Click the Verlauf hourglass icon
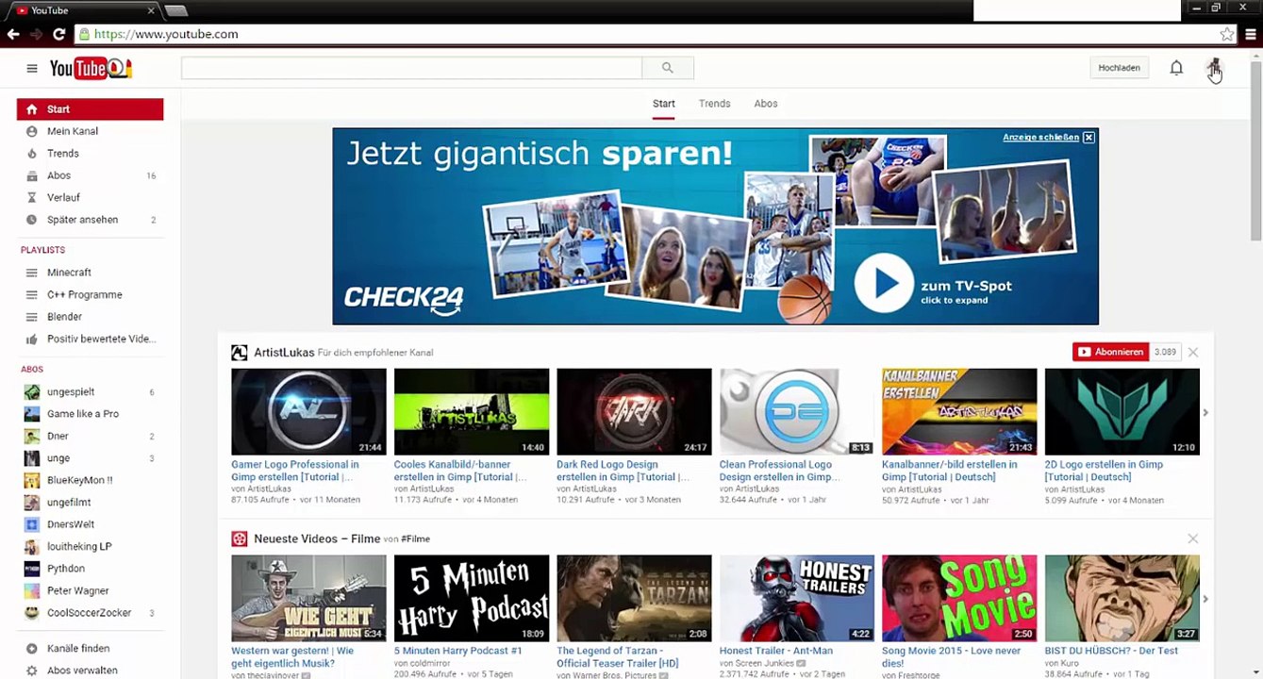The height and width of the screenshot is (679, 1263). [x=32, y=198]
